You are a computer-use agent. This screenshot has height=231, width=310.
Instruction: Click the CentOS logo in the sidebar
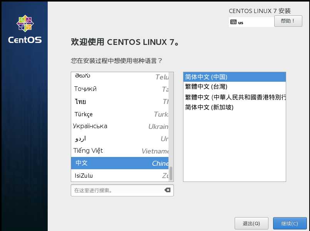coord(25,29)
